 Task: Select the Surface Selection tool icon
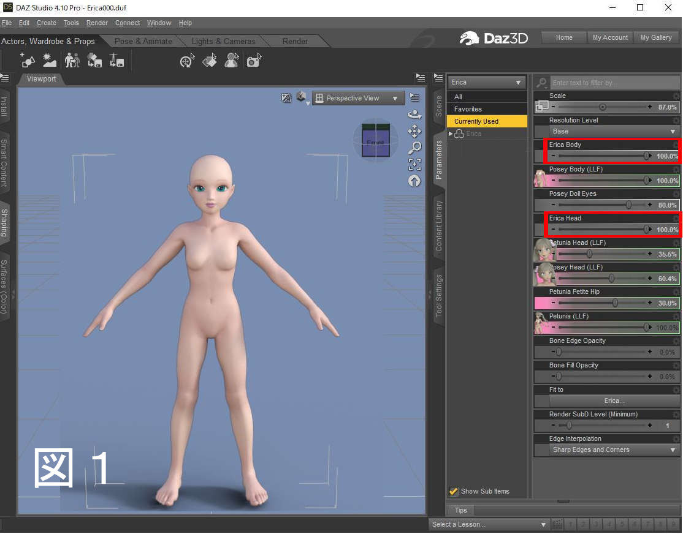coord(210,61)
